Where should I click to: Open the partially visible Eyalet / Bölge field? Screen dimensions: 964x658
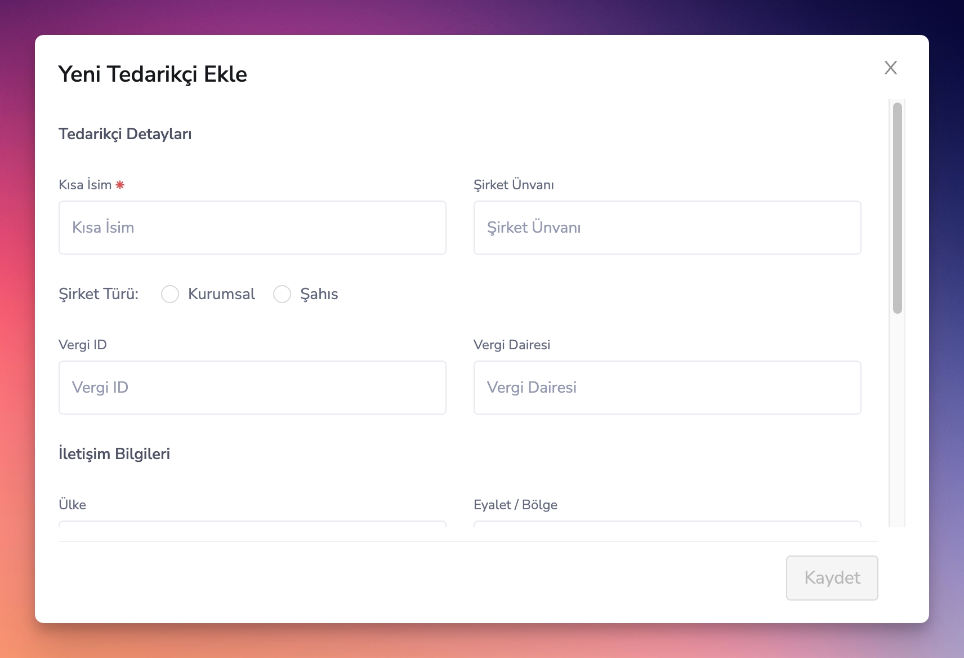point(667,524)
